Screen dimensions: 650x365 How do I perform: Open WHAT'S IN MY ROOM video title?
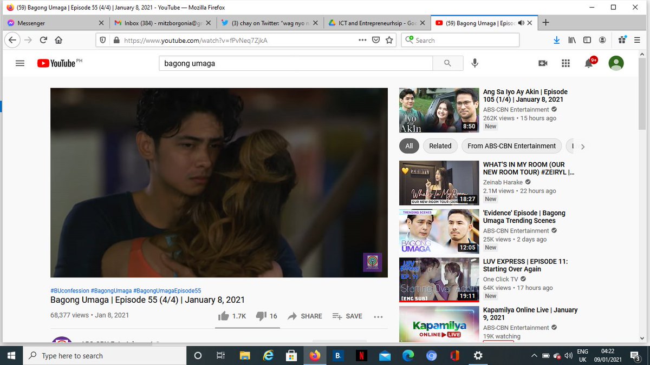coord(529,168)
